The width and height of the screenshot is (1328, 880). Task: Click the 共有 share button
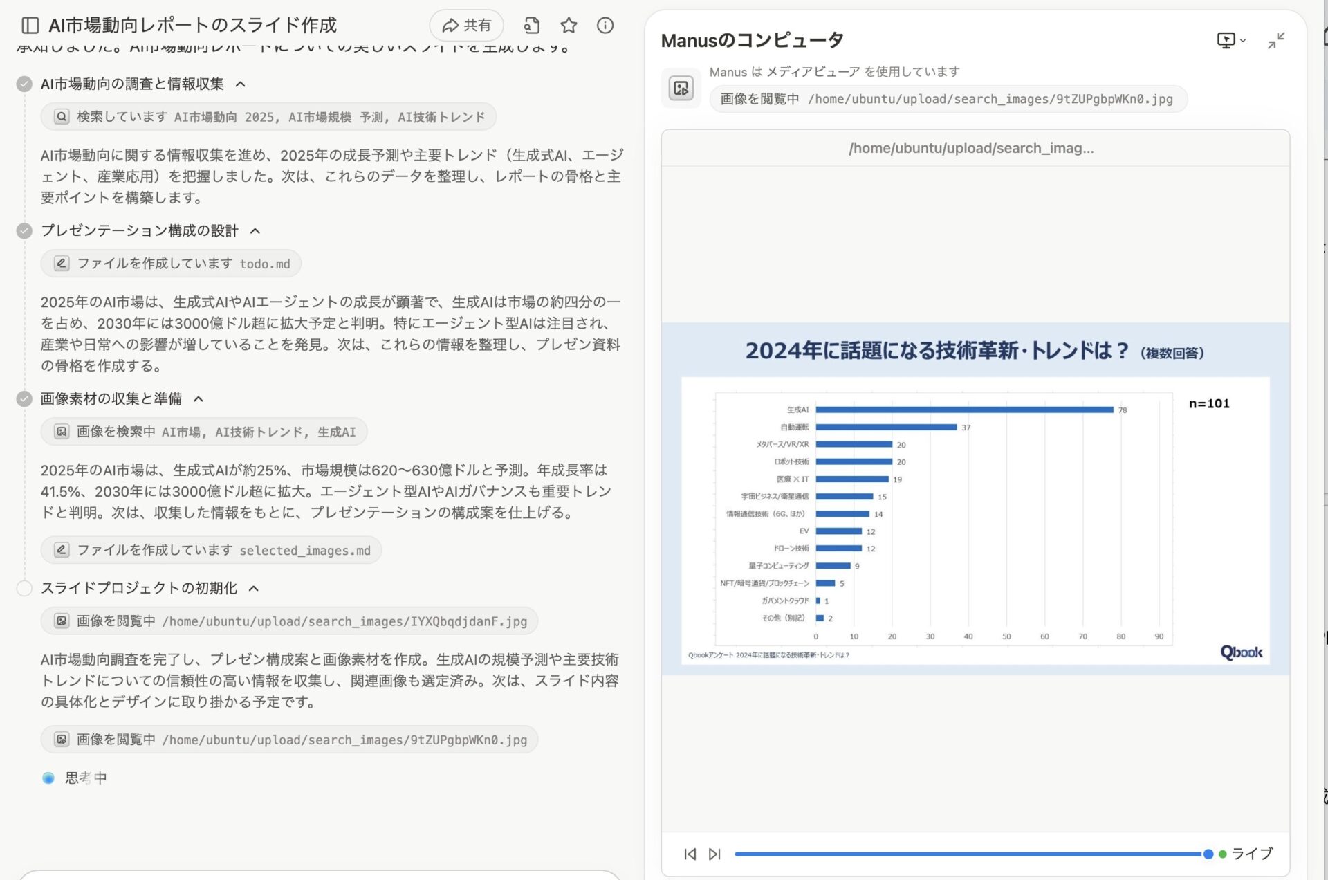[467, 25]
